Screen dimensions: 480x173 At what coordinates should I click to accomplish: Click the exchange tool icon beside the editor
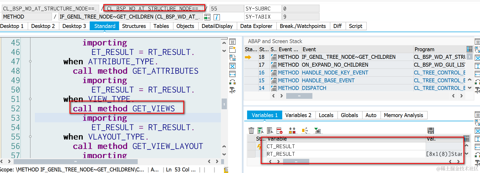tap(232, 82)
